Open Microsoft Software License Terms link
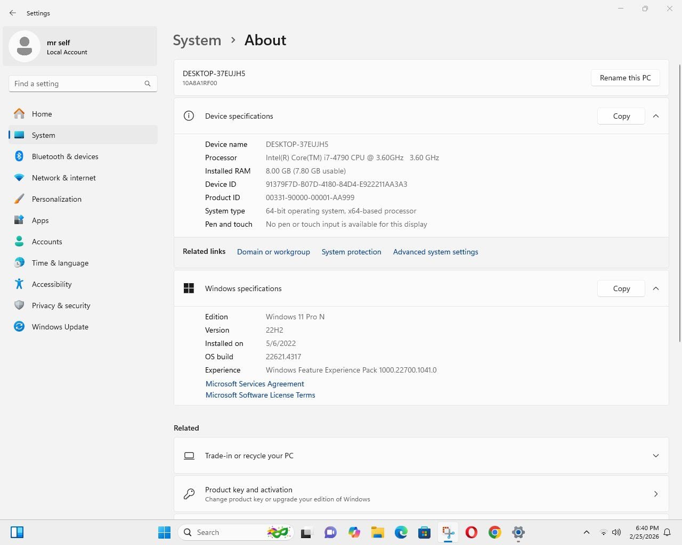The height and width of the screenshot is (545, 682). pyautogui.click(x=261, y=395)
